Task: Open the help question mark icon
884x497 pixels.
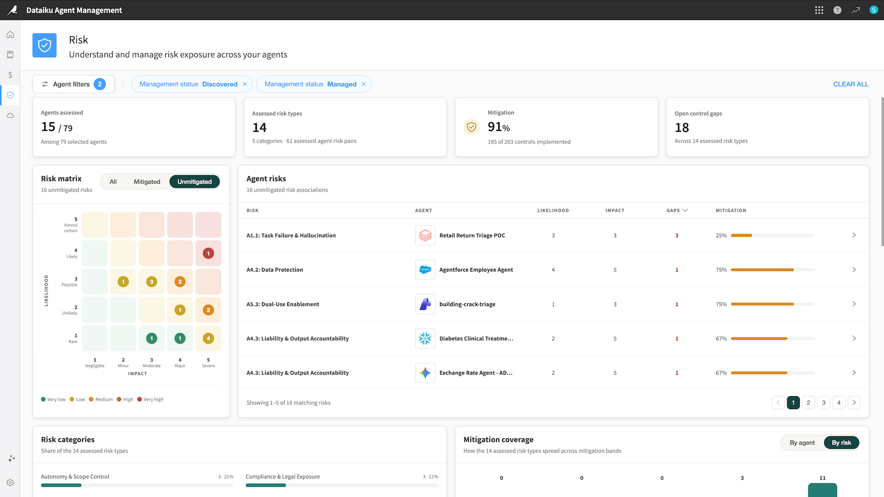Action: tap(837, 10)
